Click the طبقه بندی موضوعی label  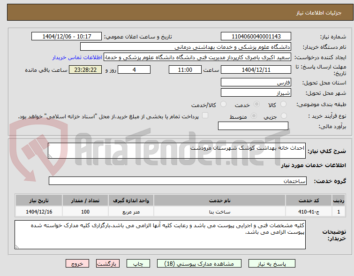coord(321,104)
